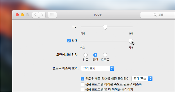Uncheck the 확대 magnification checkbox
The image size is (175, 92).
click(x=69, y=41)
